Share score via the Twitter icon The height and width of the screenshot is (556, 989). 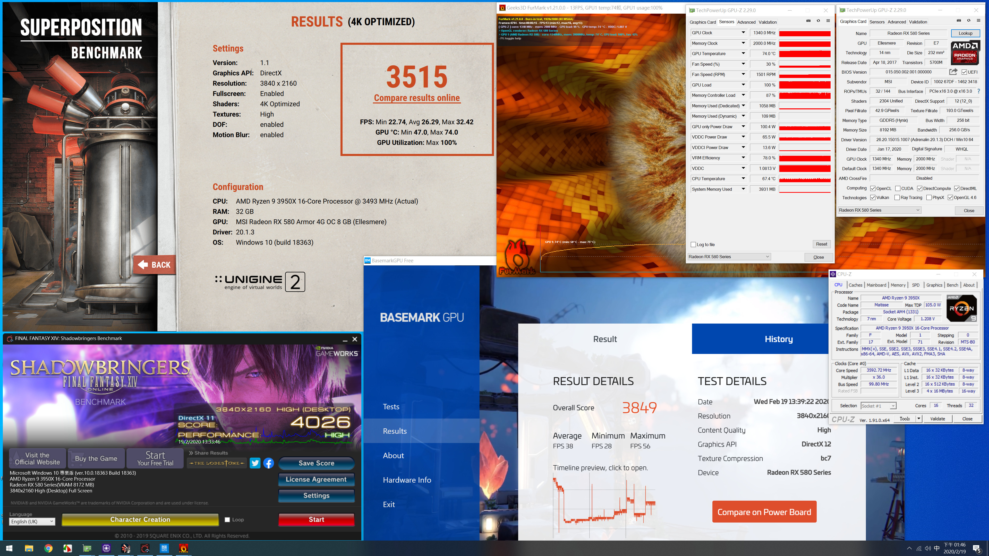(255, 463)
